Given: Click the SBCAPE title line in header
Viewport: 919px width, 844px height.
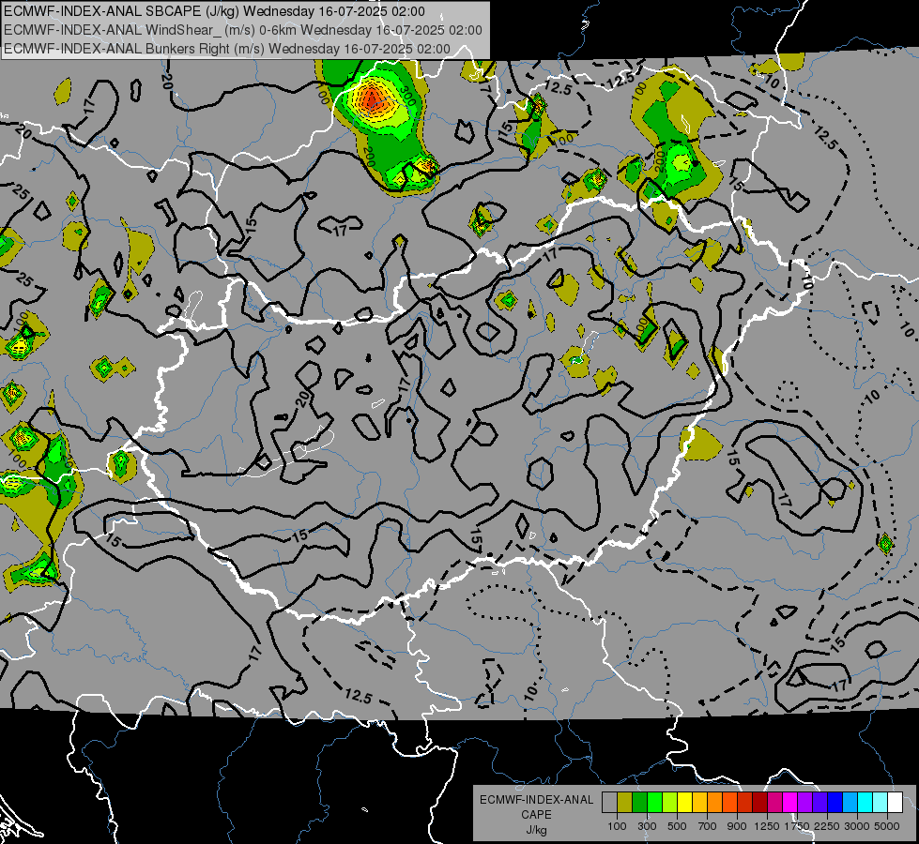Looking at the screenshot, I should coord(215,11).
